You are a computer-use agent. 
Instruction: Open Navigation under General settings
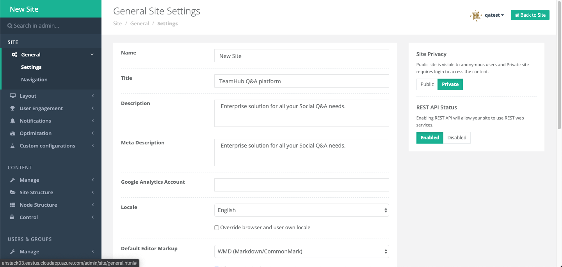point(34,80)
